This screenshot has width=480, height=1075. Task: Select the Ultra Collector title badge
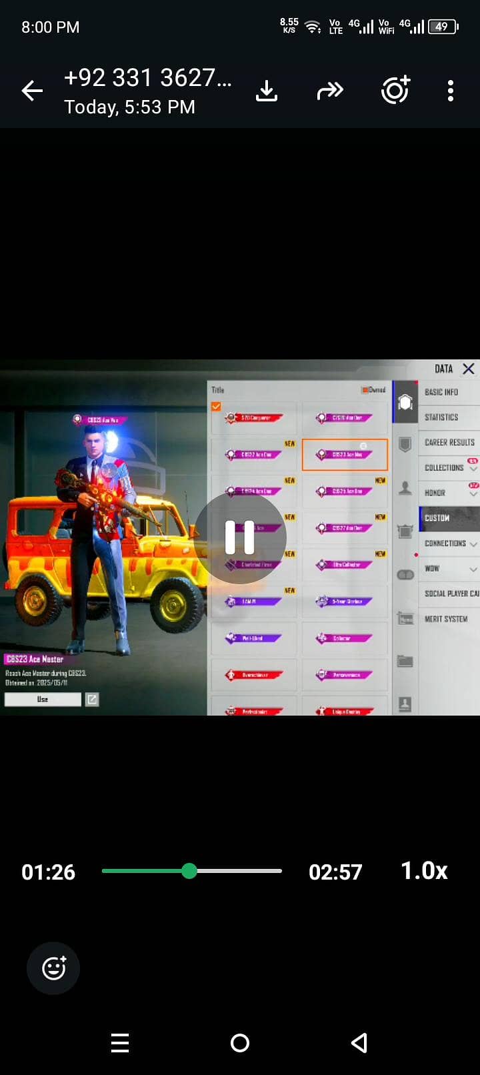coord(345,565)
